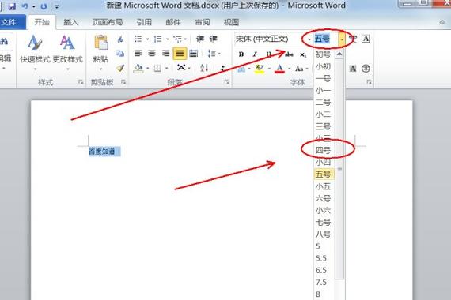Click the enclosed character icon

tap(366, 69)
